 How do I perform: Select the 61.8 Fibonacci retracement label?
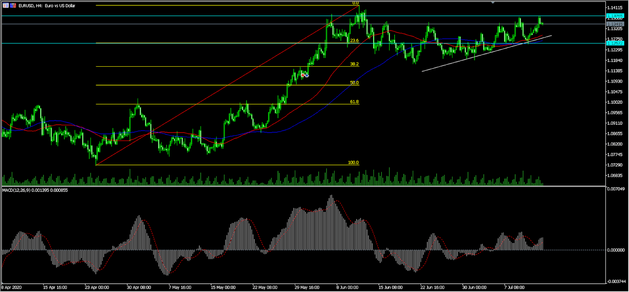(x=355, y=101)
